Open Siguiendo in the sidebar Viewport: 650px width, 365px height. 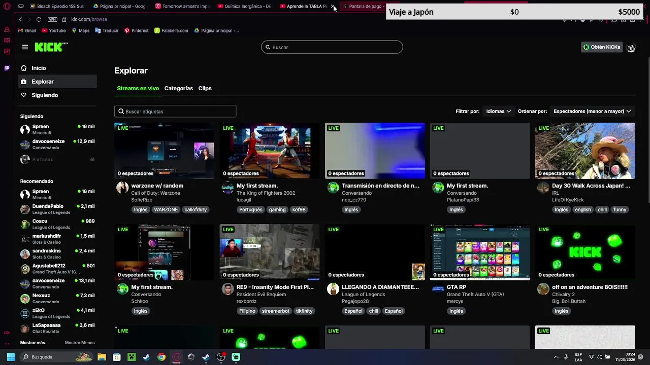[57, 95]
